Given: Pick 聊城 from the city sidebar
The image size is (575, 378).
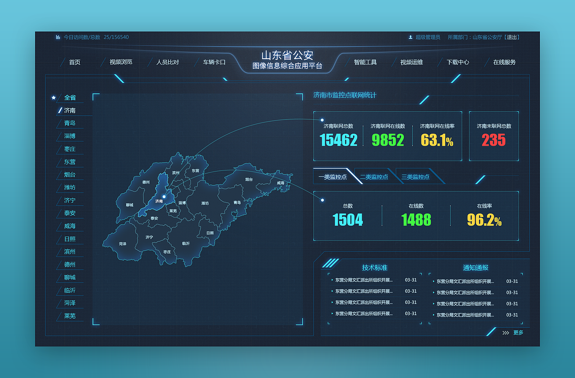Looking at the screenshot, I should click(x=70, y=277).
